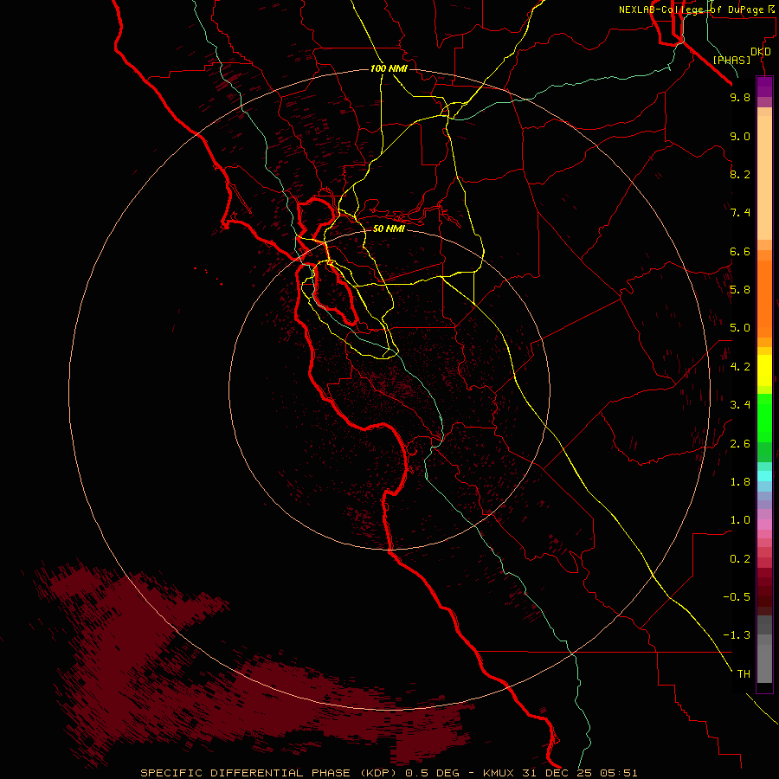Click the [PHAS] units label

(731, 61)
